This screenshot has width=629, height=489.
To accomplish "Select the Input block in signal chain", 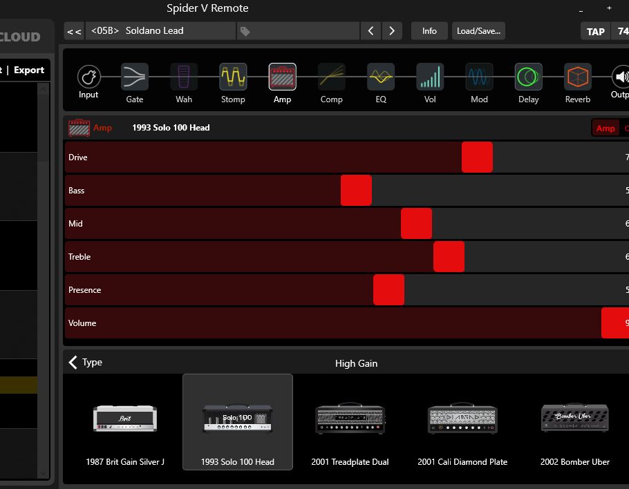I will pos(88,77).
